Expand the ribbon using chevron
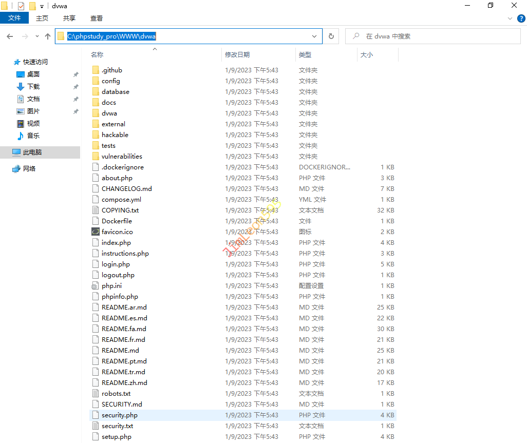 510,18
